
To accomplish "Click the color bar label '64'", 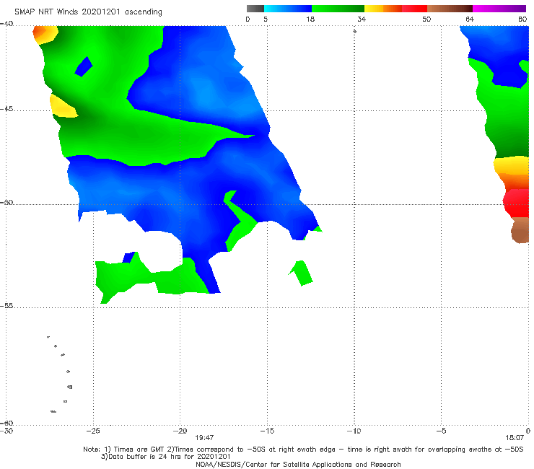I will point(470,19).
